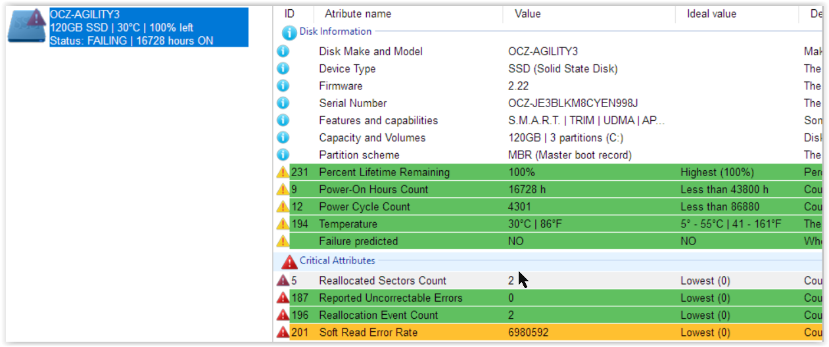This screenshot has width=829, height=347.
Task: Click warning icon on Failure predicted row
Action: [x=283, y=241]
